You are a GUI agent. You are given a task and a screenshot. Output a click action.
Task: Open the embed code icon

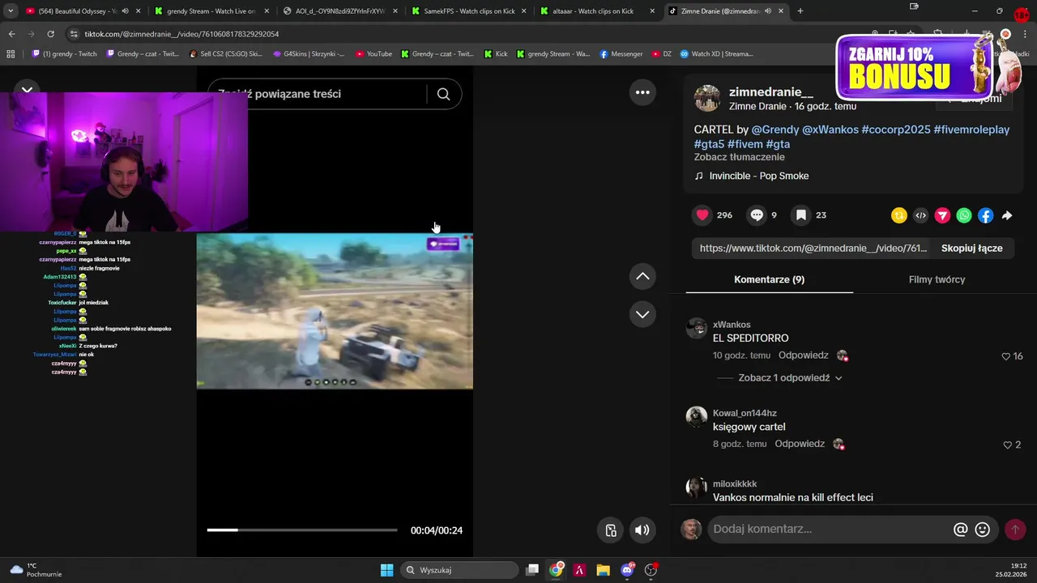coord(920,215)
